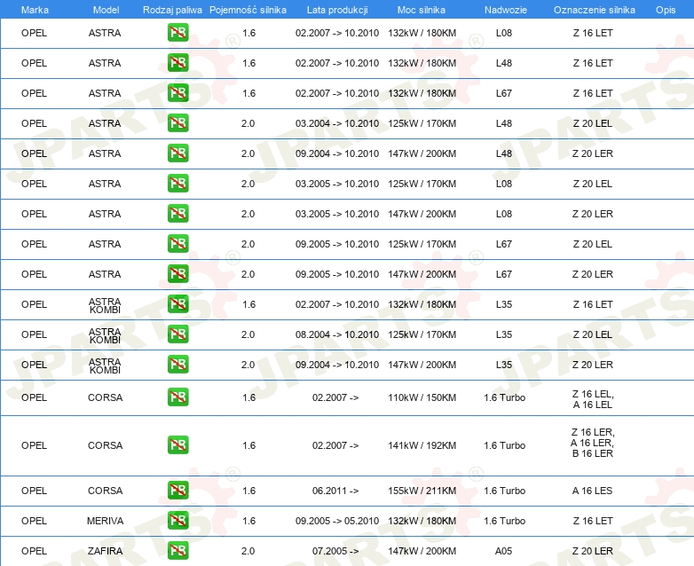694x566 pixels.
Task: Click 147kW / 200KM power in Zafira row
Action: coord(422,551)
